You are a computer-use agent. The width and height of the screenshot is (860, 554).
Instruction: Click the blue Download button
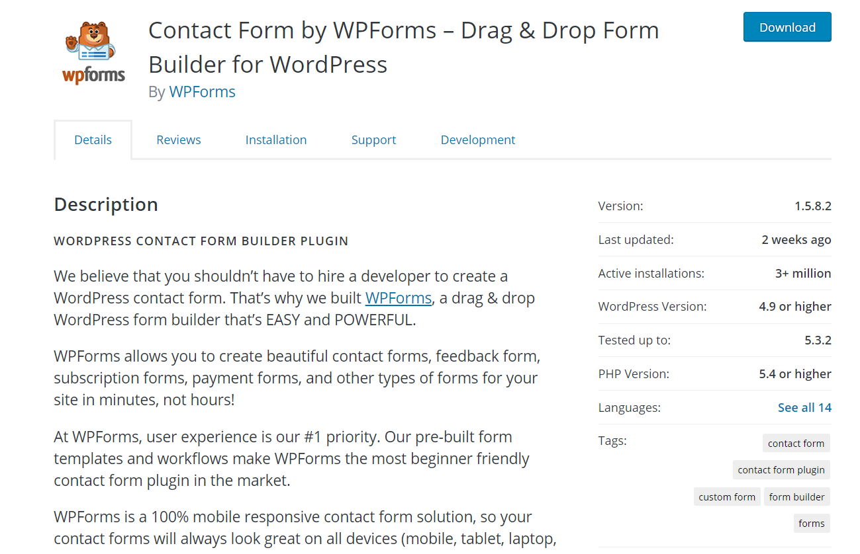click(x=787, y=27)
